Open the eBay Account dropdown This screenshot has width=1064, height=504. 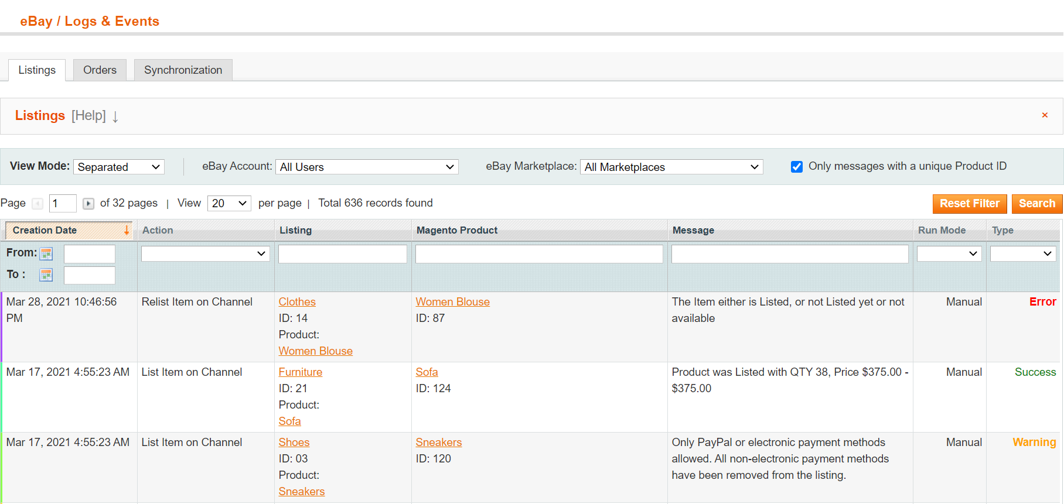(x=367, y=167)
